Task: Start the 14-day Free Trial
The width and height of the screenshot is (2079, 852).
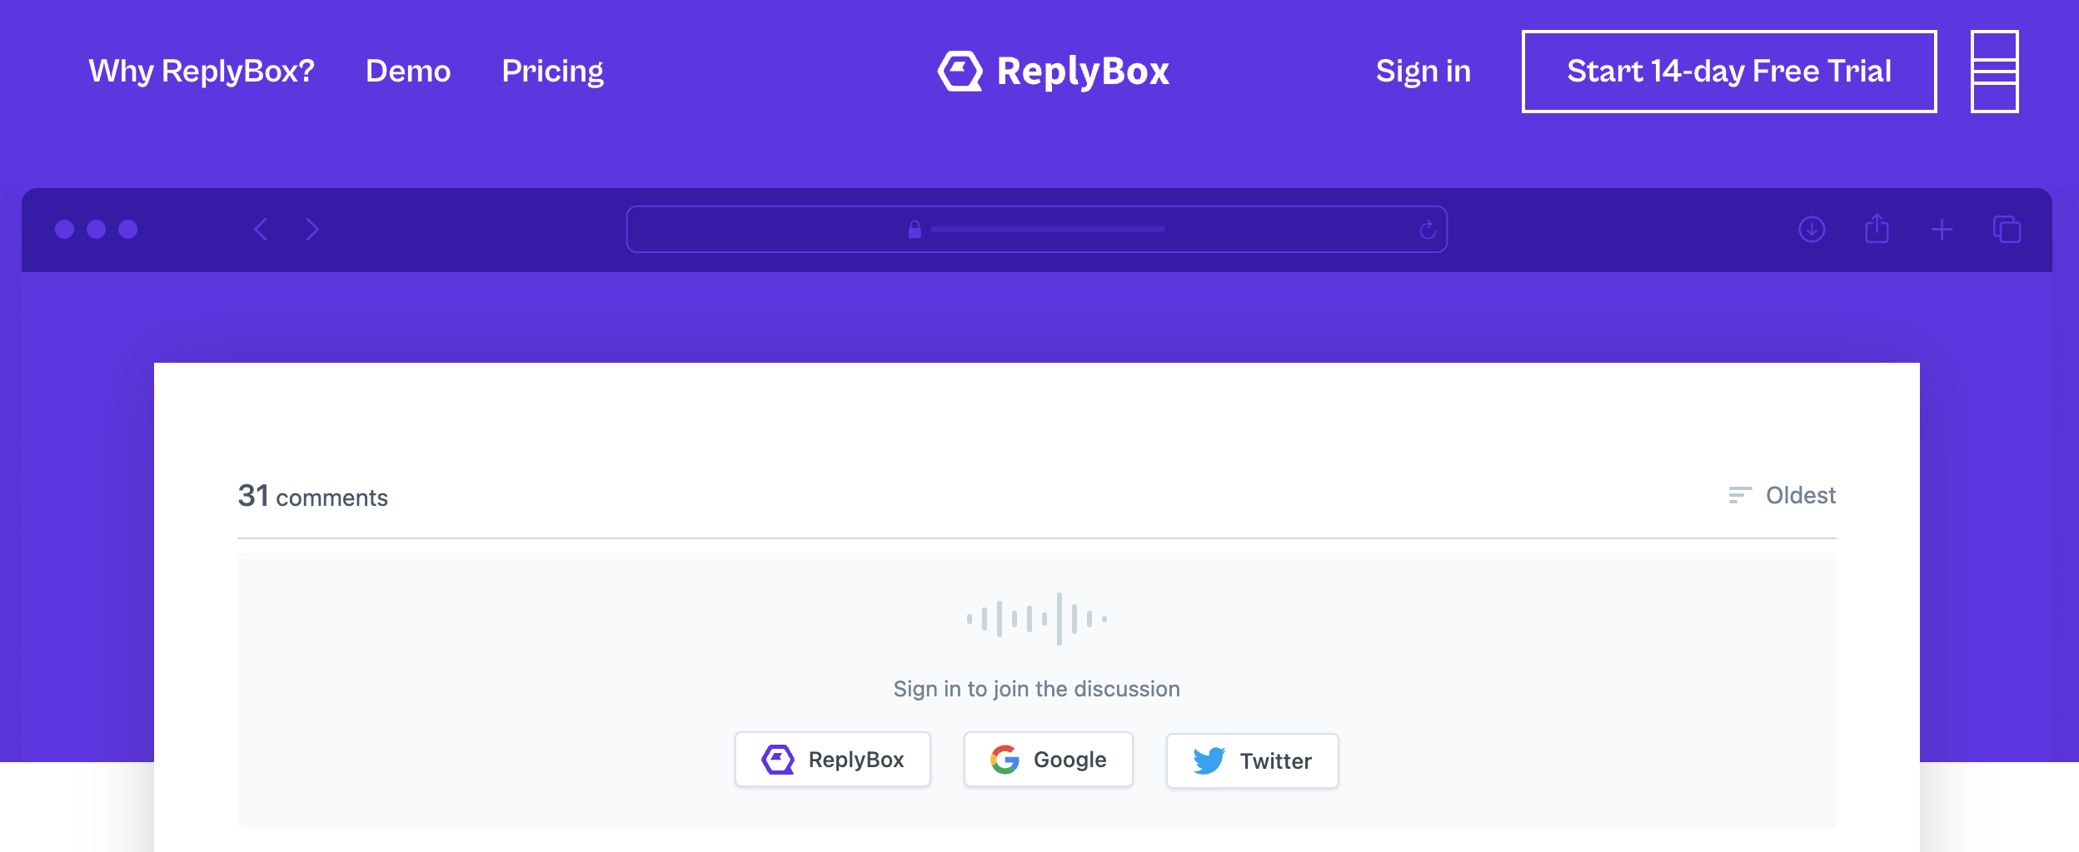Action: pyautogui.click(x=1729, y=72)
